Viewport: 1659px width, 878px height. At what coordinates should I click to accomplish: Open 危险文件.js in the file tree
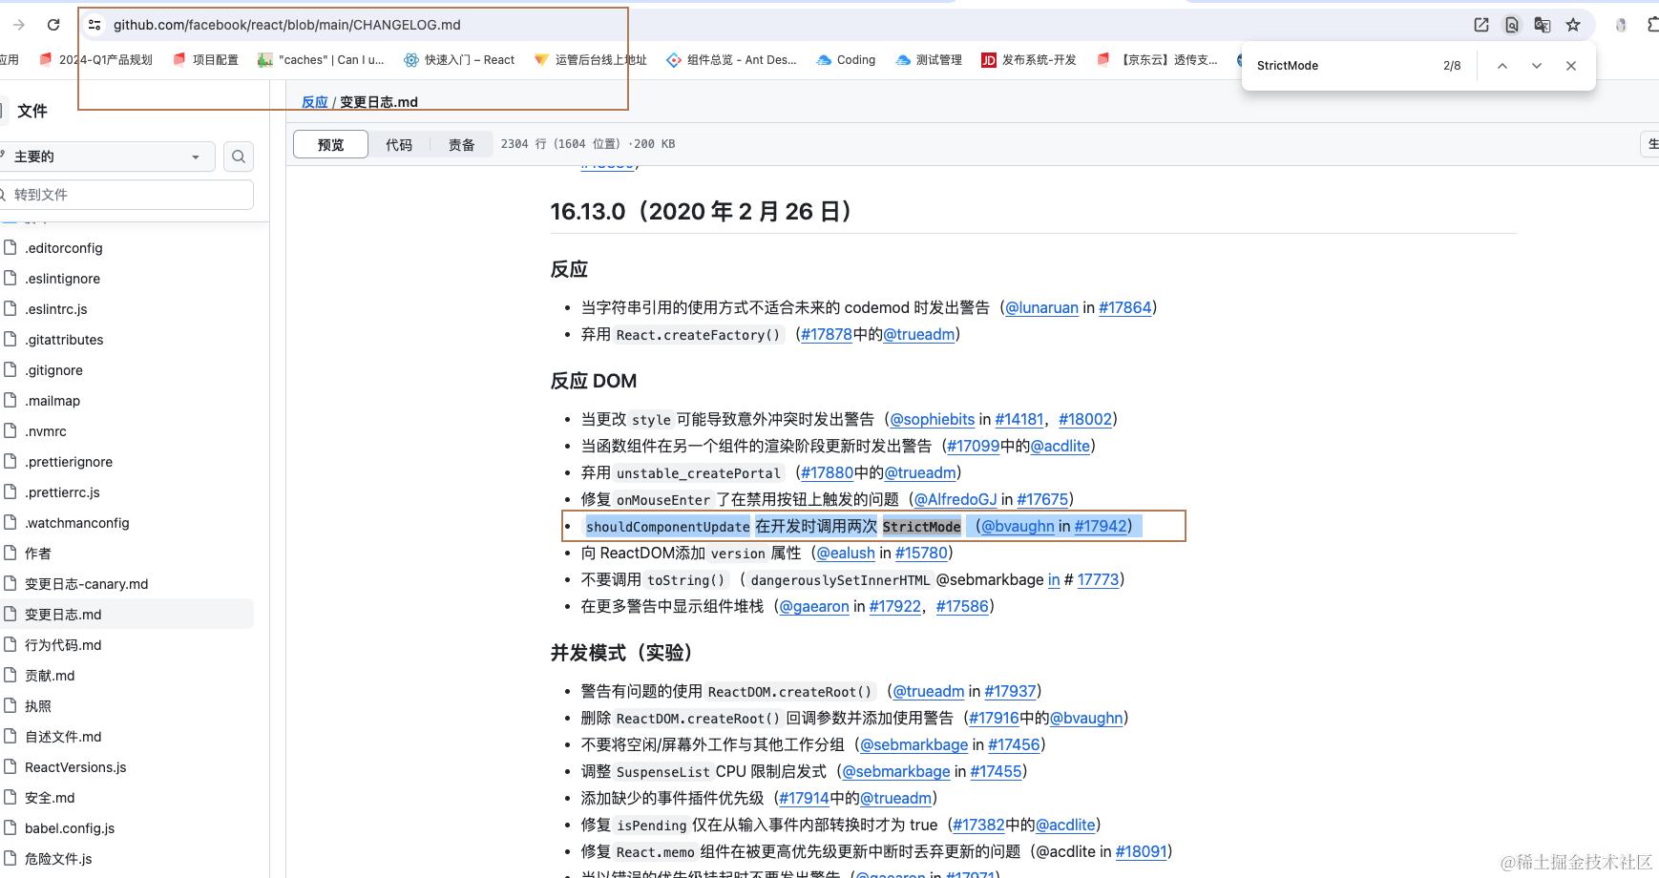click(x=58, y=859)
